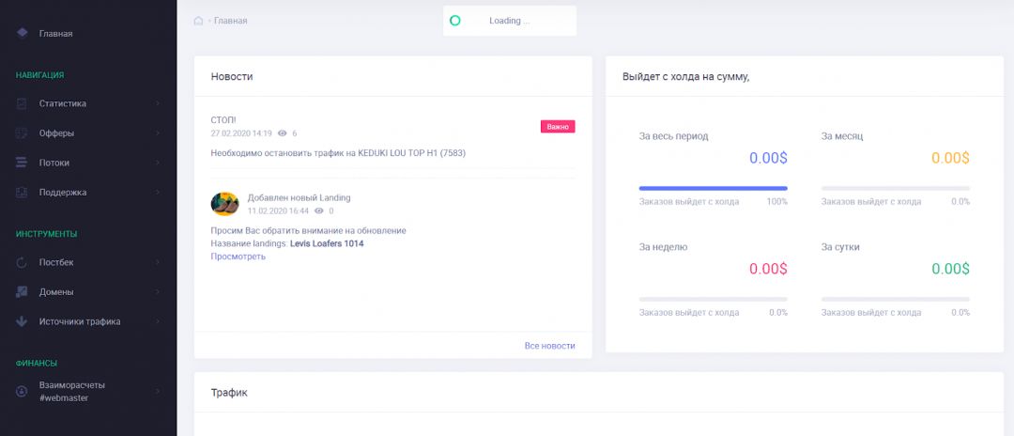Viewport: 1014px width, 436px height.
Task: Click the Офферы sidebar icon
Action: pyautogui.click(x=22, y=133)
